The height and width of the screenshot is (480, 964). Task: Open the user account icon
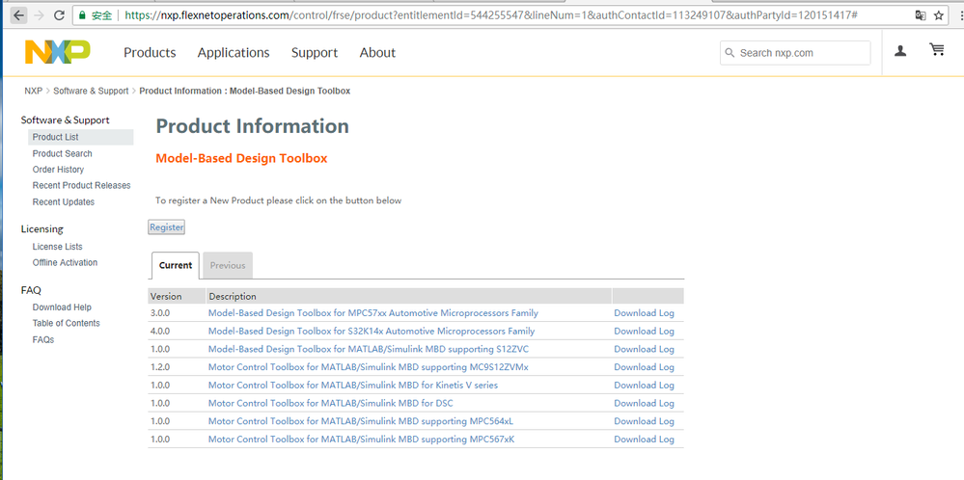click(x=900, y=51)
